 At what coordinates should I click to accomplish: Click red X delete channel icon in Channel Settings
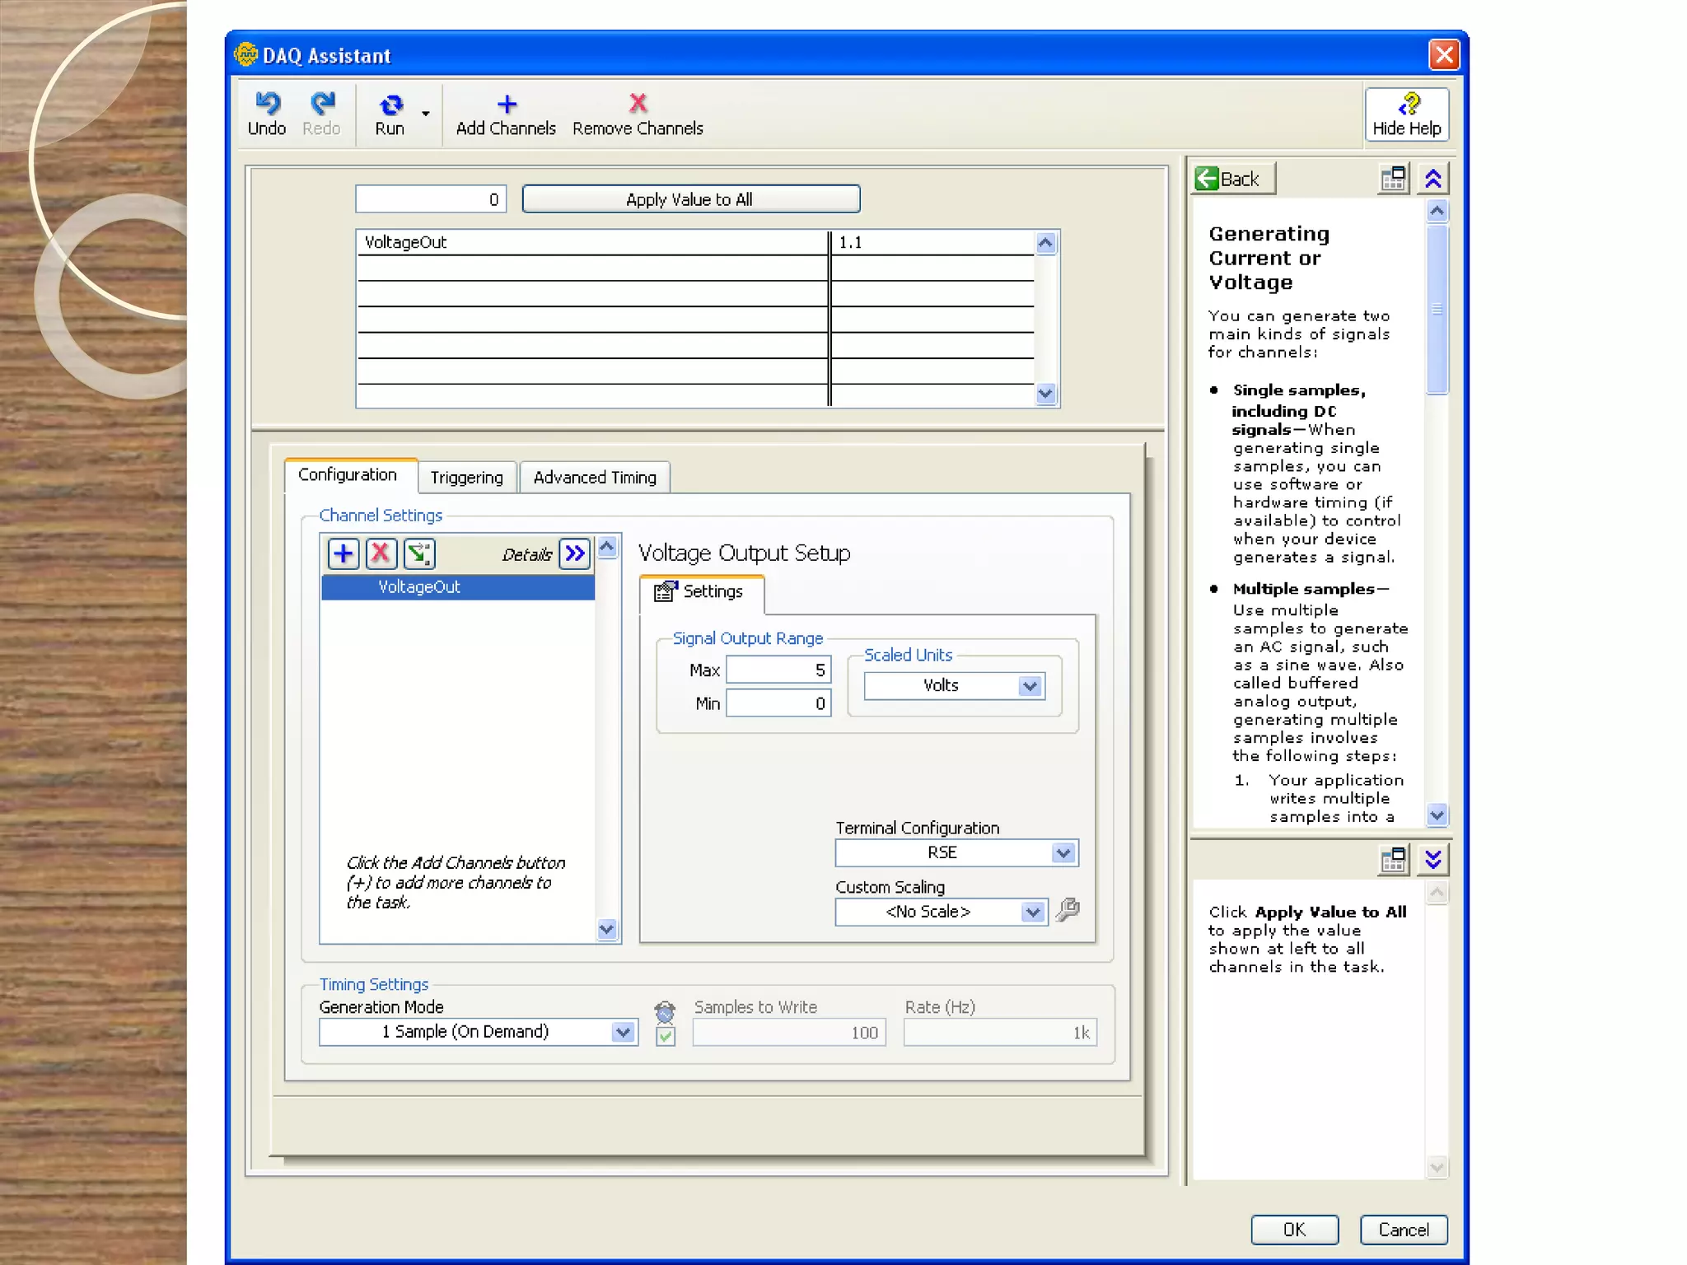coord(381,553)
